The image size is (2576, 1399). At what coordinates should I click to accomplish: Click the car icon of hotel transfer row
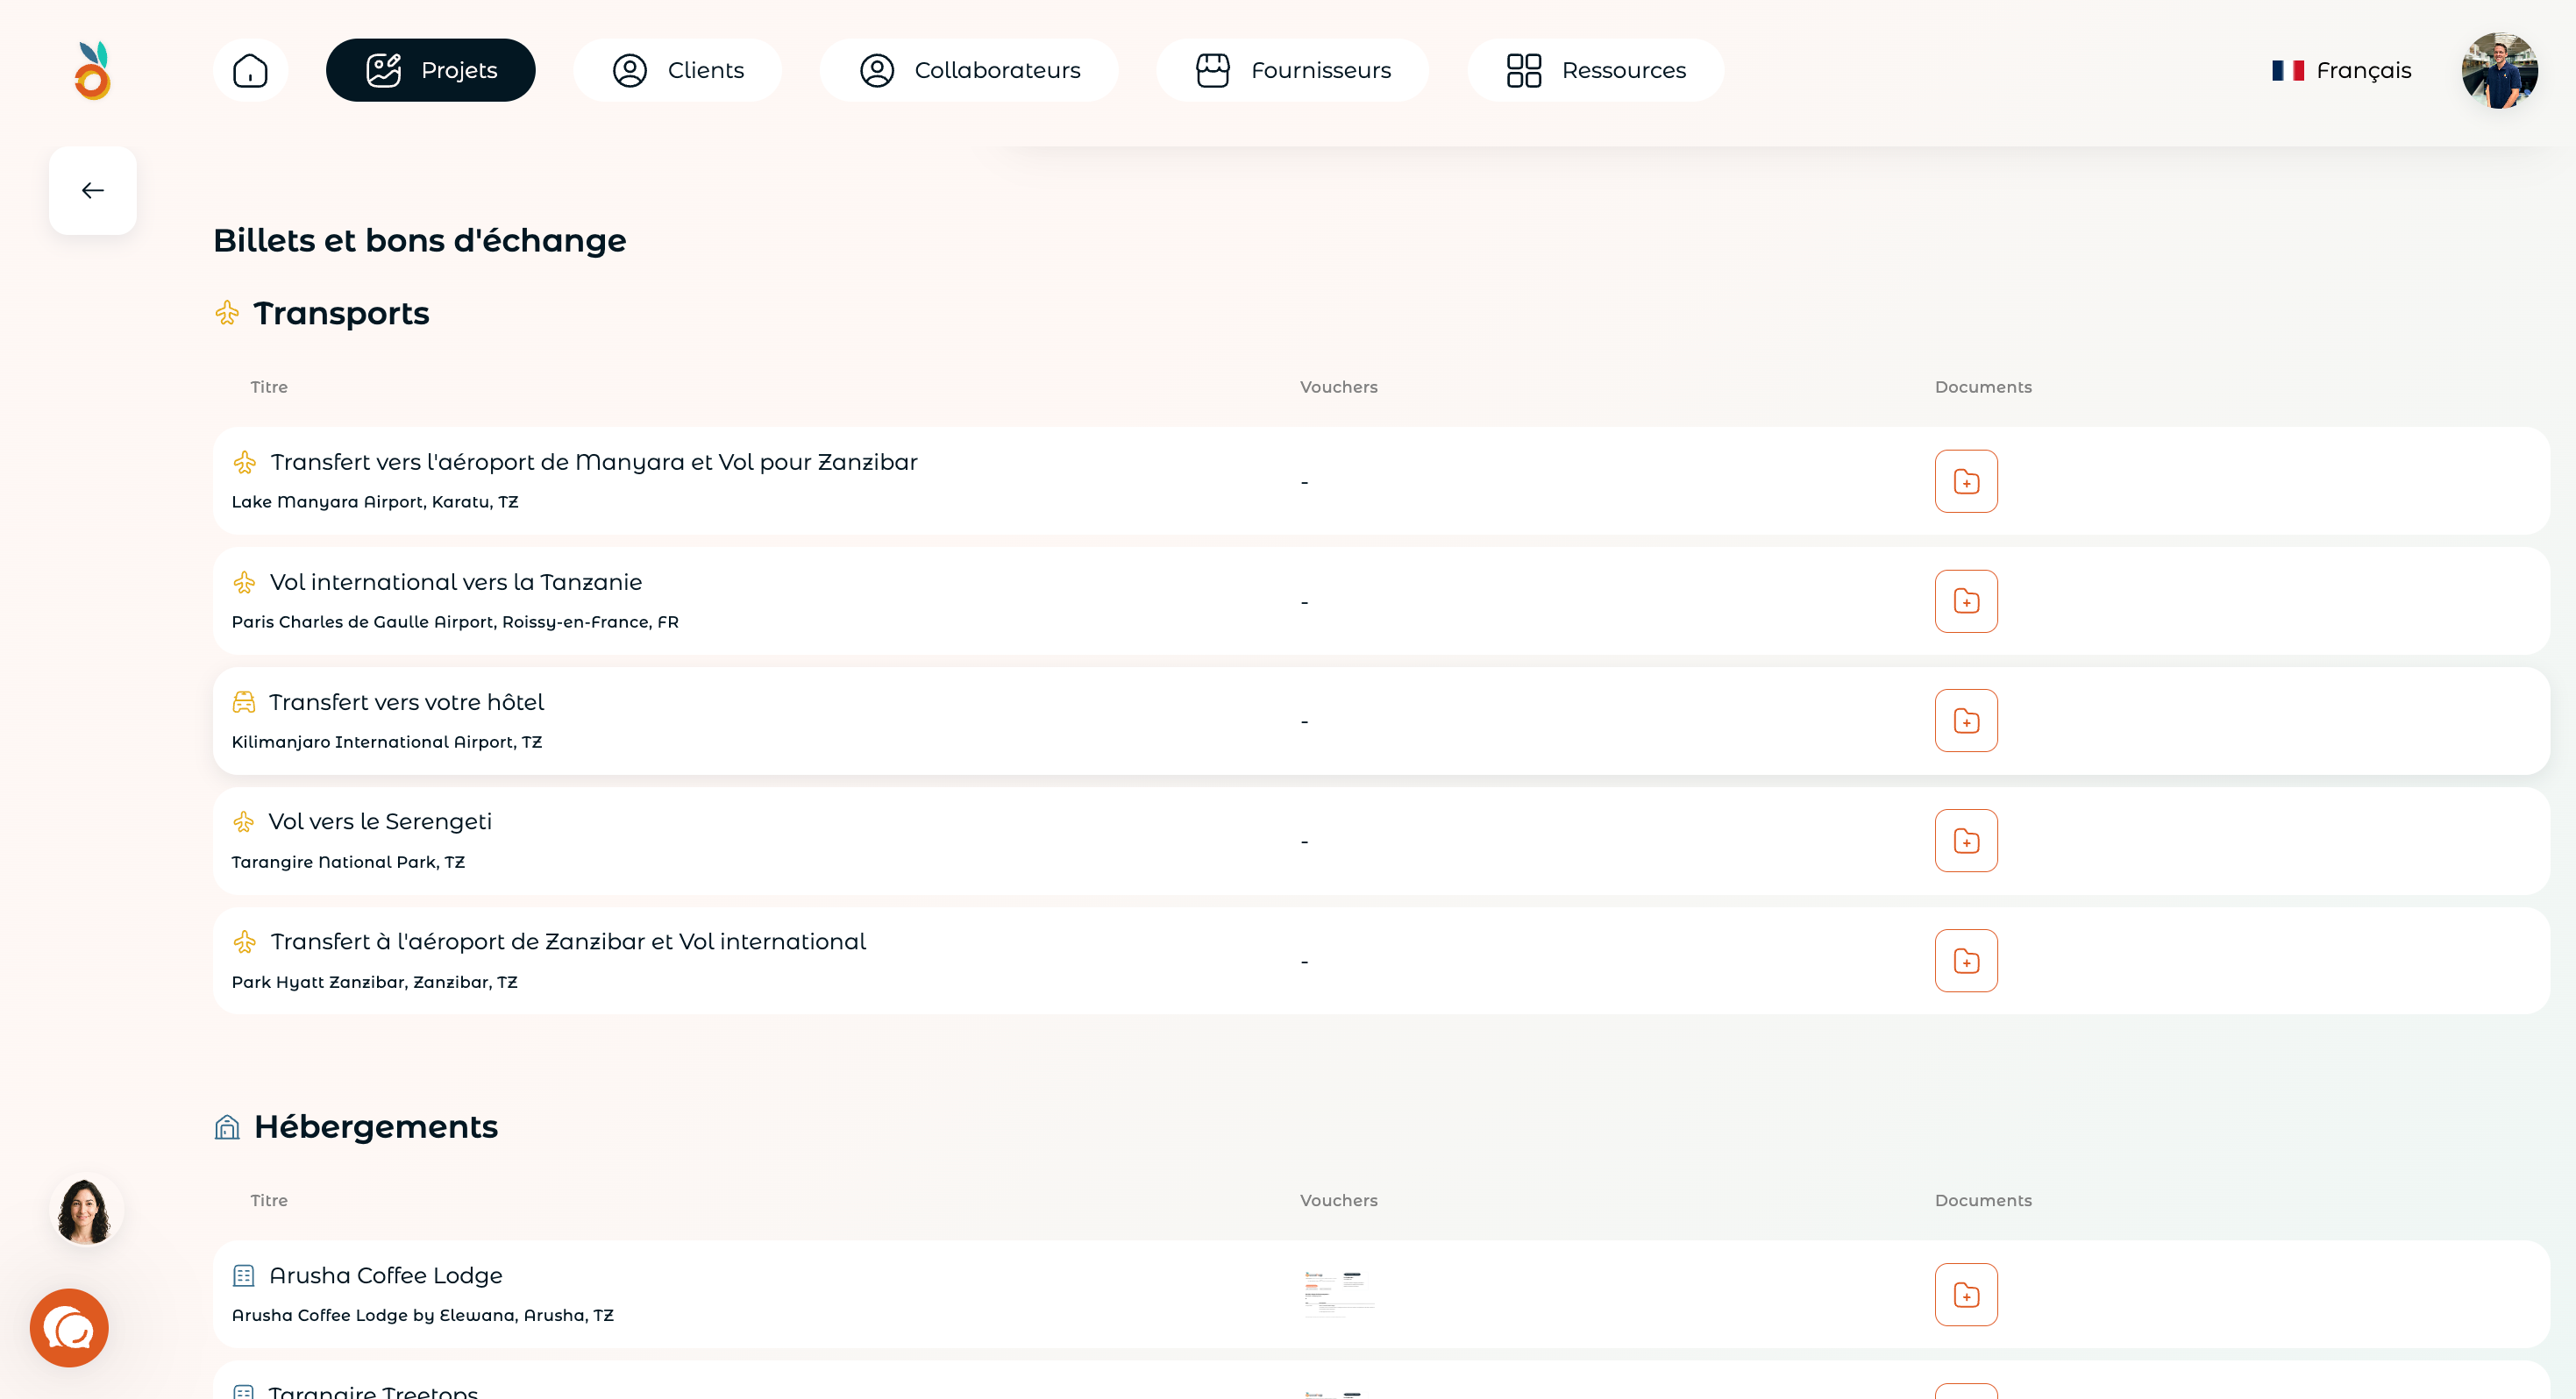244,702
